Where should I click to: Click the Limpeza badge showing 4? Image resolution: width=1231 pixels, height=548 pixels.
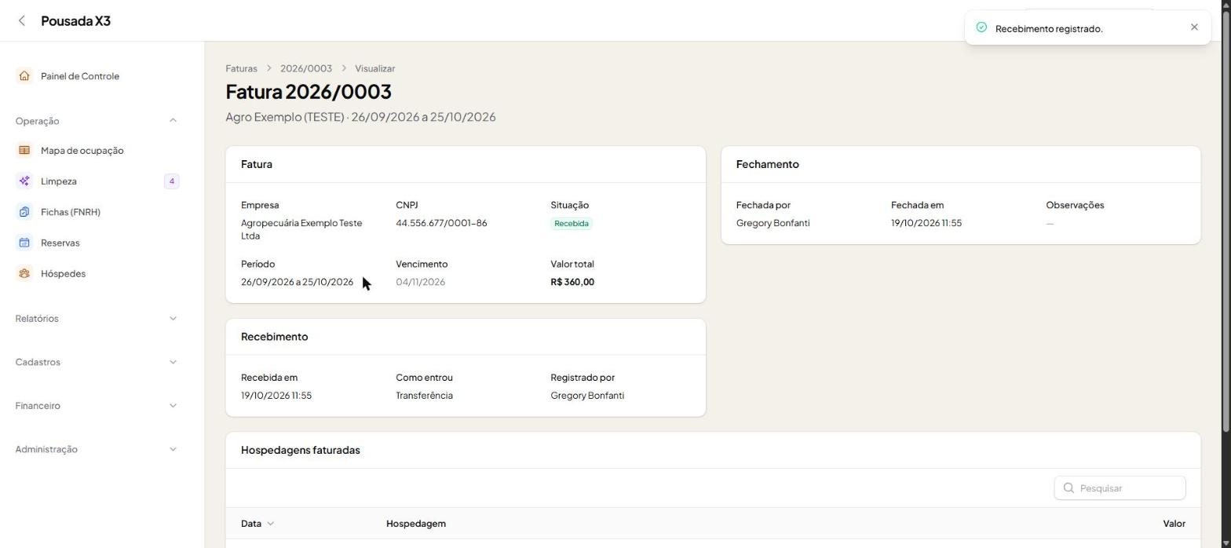click(x=172, y=181)
